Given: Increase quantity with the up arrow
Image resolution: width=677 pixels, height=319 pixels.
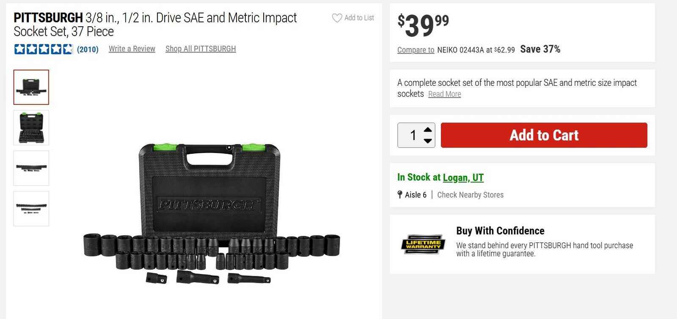Looking at the screenshot, I should coord(428,130).
